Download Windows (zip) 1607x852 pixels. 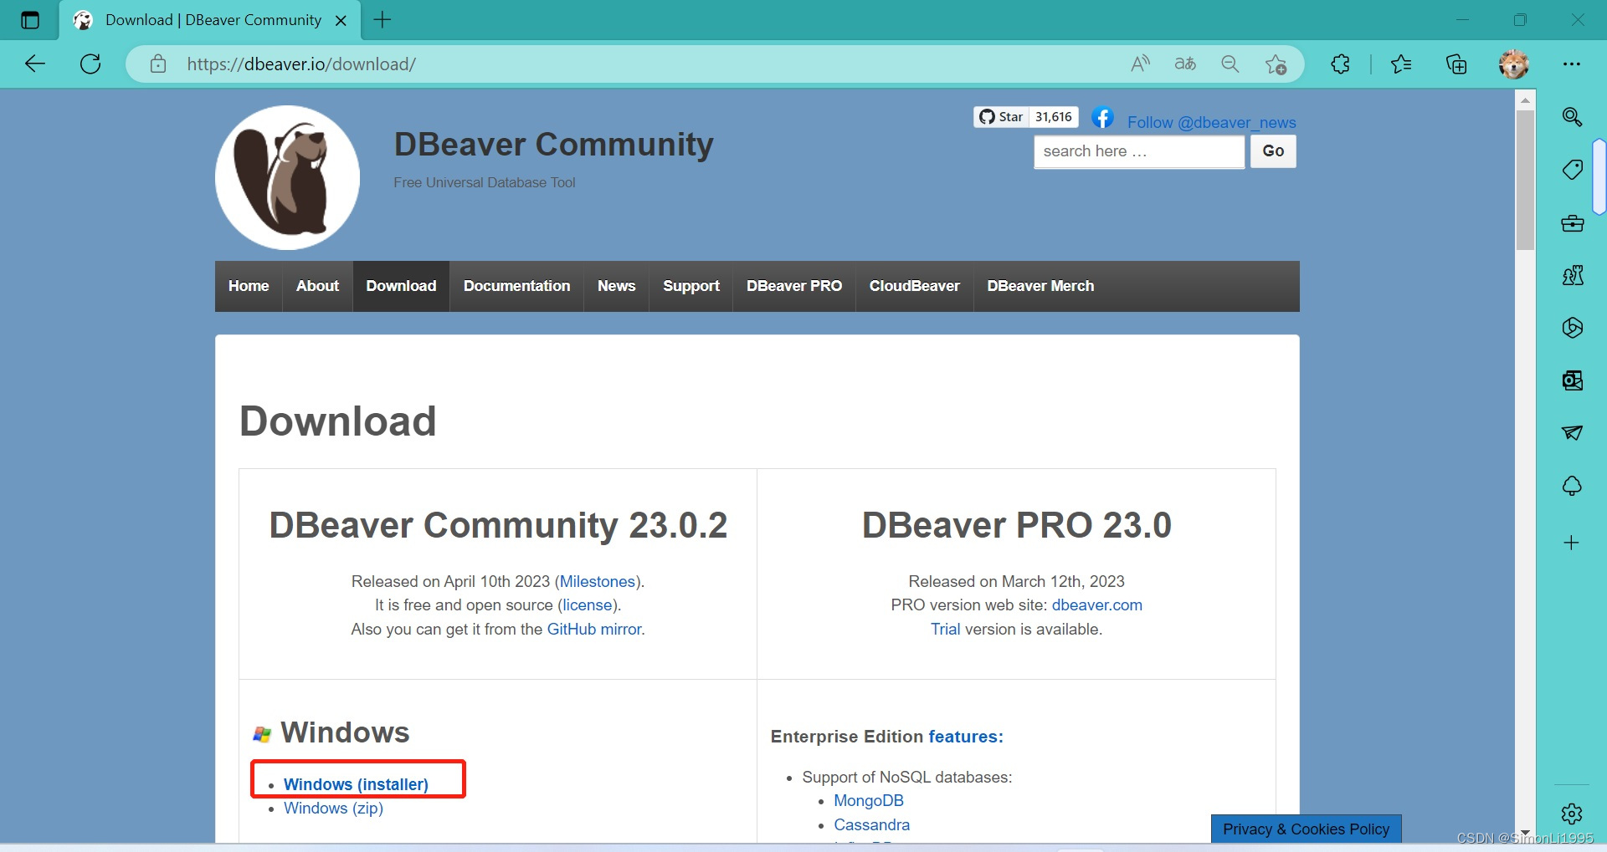pyautogui.click(x=333, y=808)
